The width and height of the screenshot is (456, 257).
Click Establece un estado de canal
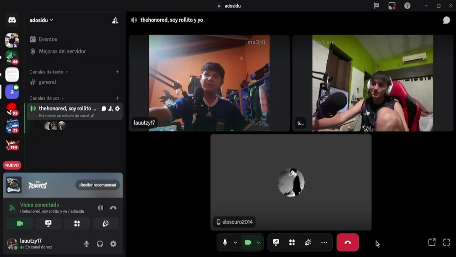(66, 116)
